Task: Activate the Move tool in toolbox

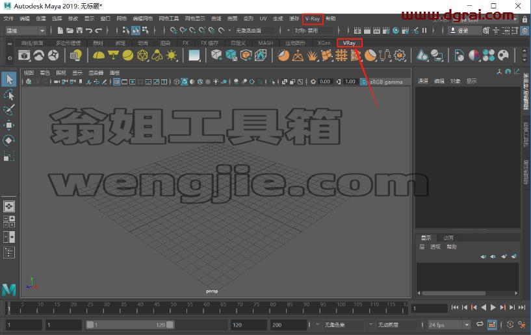Action: 9,125
